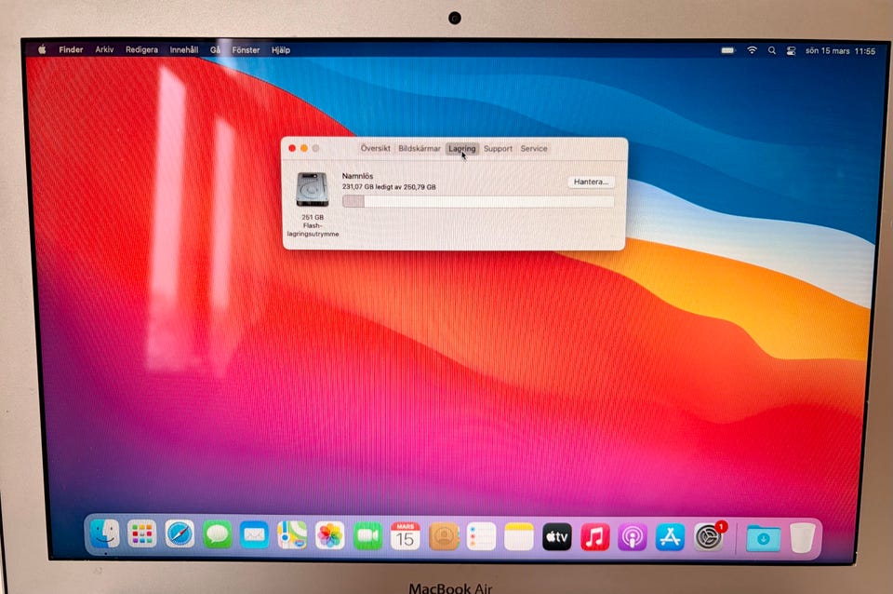Open the Redigera menu
Viewport: 893px width, 594px height.
(141, 49)
